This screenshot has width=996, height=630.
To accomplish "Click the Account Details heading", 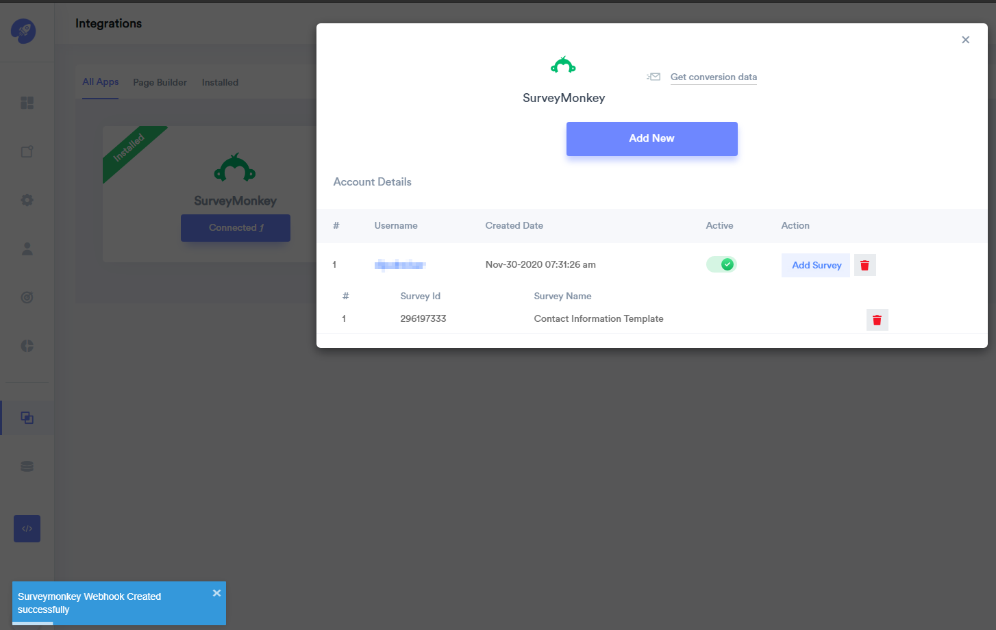I will coord(373,181).
